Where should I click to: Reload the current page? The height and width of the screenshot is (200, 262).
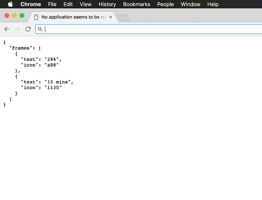tap(28, 29)
